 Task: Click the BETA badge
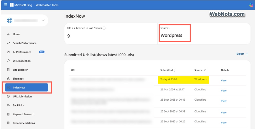(x=42, y=52)
